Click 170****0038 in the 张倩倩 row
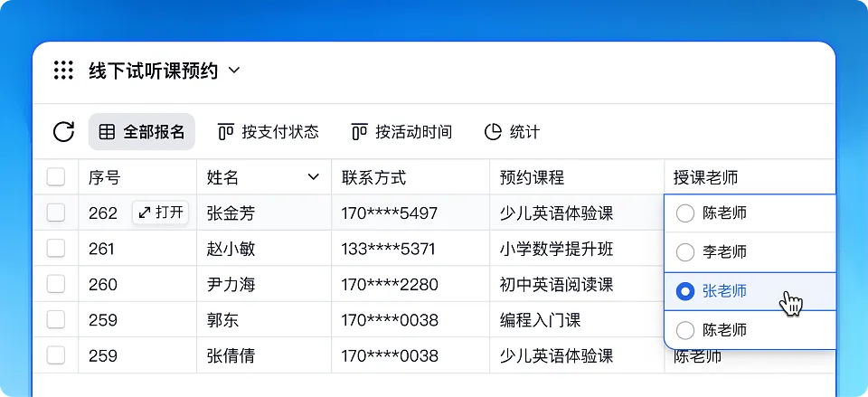Image resolution: width=868 pixels, height=397 pixels. pyautogui.click(x=390, y=355)
